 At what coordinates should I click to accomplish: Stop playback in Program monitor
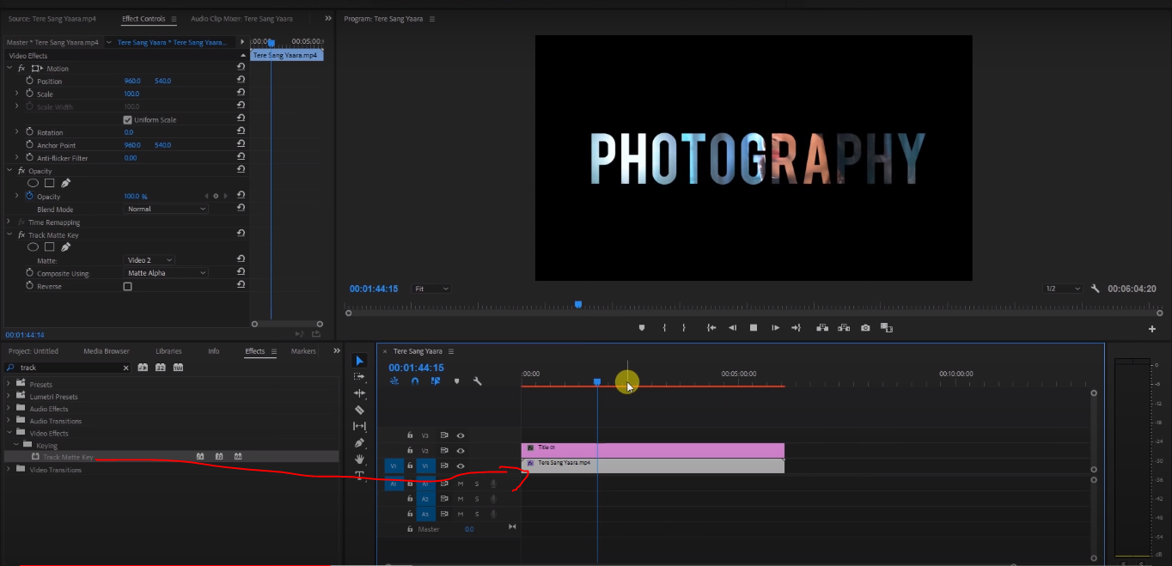coord(754,327)
